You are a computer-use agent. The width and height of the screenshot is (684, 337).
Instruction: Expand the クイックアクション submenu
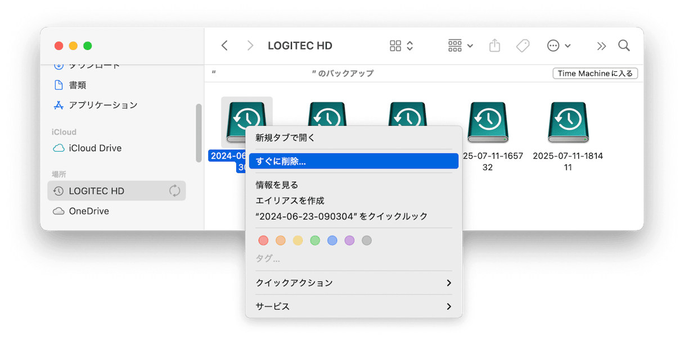[x=353, y=283]
